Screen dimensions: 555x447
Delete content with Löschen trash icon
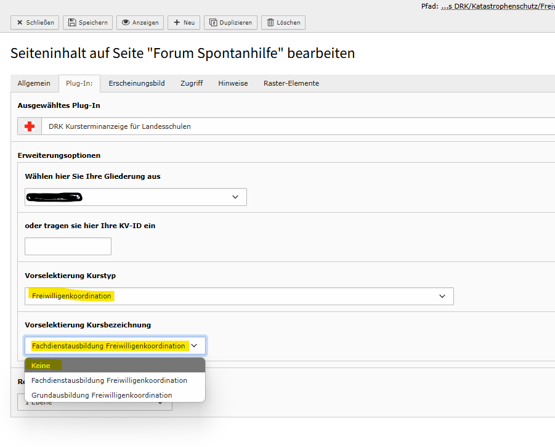[x=283, y=23]
